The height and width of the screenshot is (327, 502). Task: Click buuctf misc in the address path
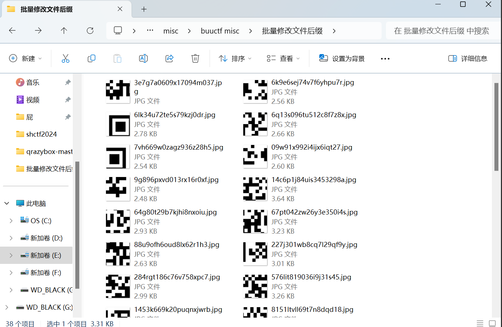(x=220, y=31)
